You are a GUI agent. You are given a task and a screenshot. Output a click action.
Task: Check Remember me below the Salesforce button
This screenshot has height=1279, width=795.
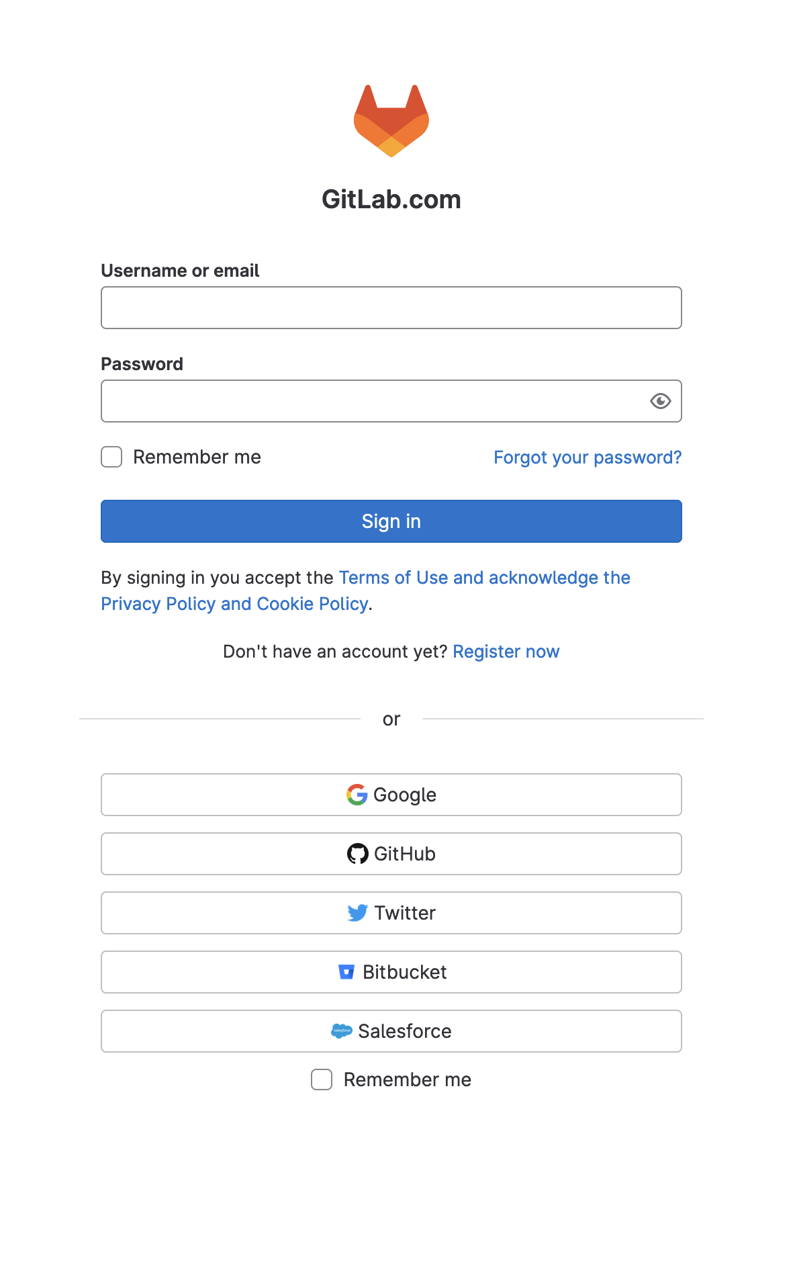click(x=322, y=1079)
